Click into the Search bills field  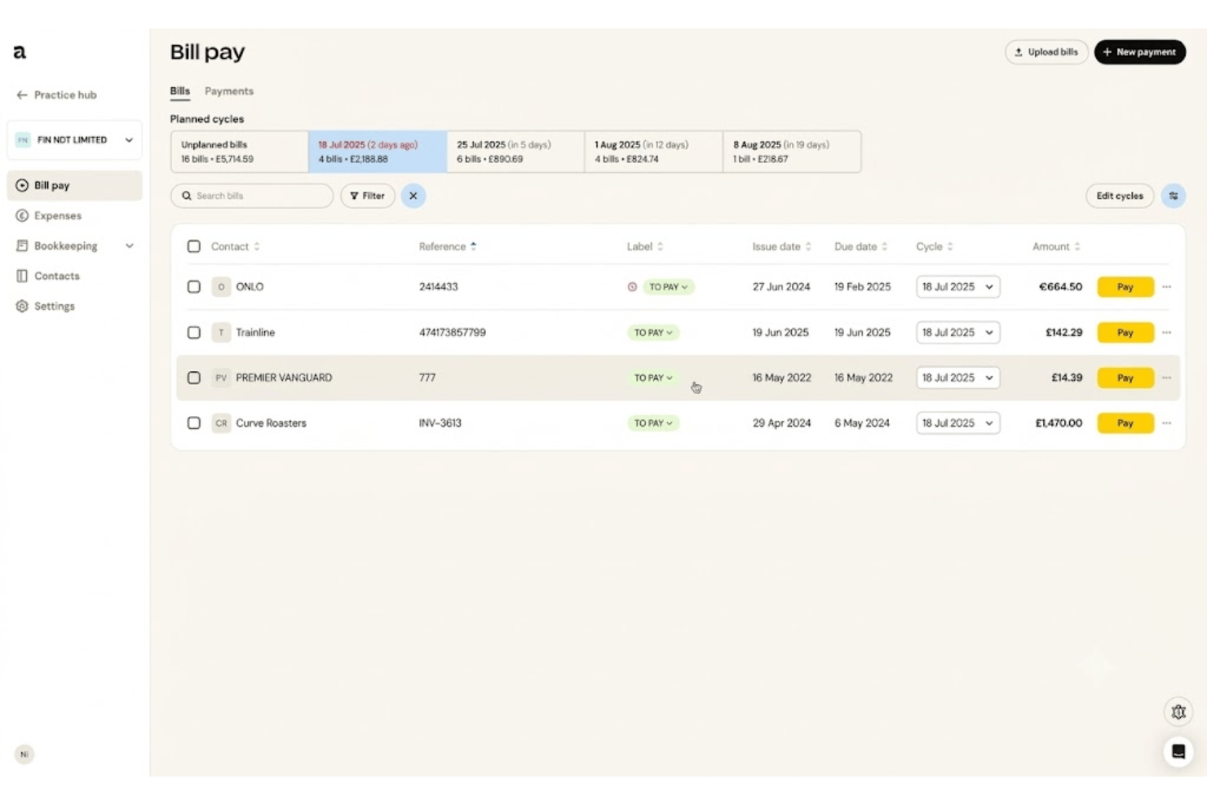[252, 196]
